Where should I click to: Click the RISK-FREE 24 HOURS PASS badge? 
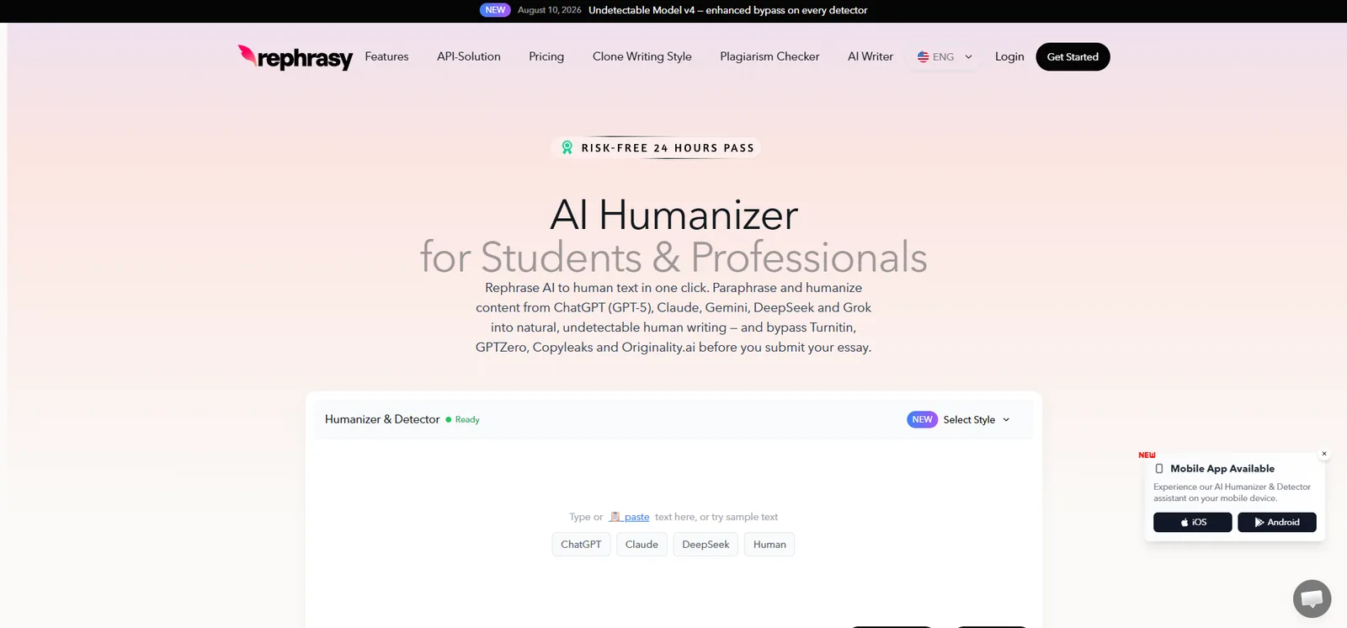656,147
